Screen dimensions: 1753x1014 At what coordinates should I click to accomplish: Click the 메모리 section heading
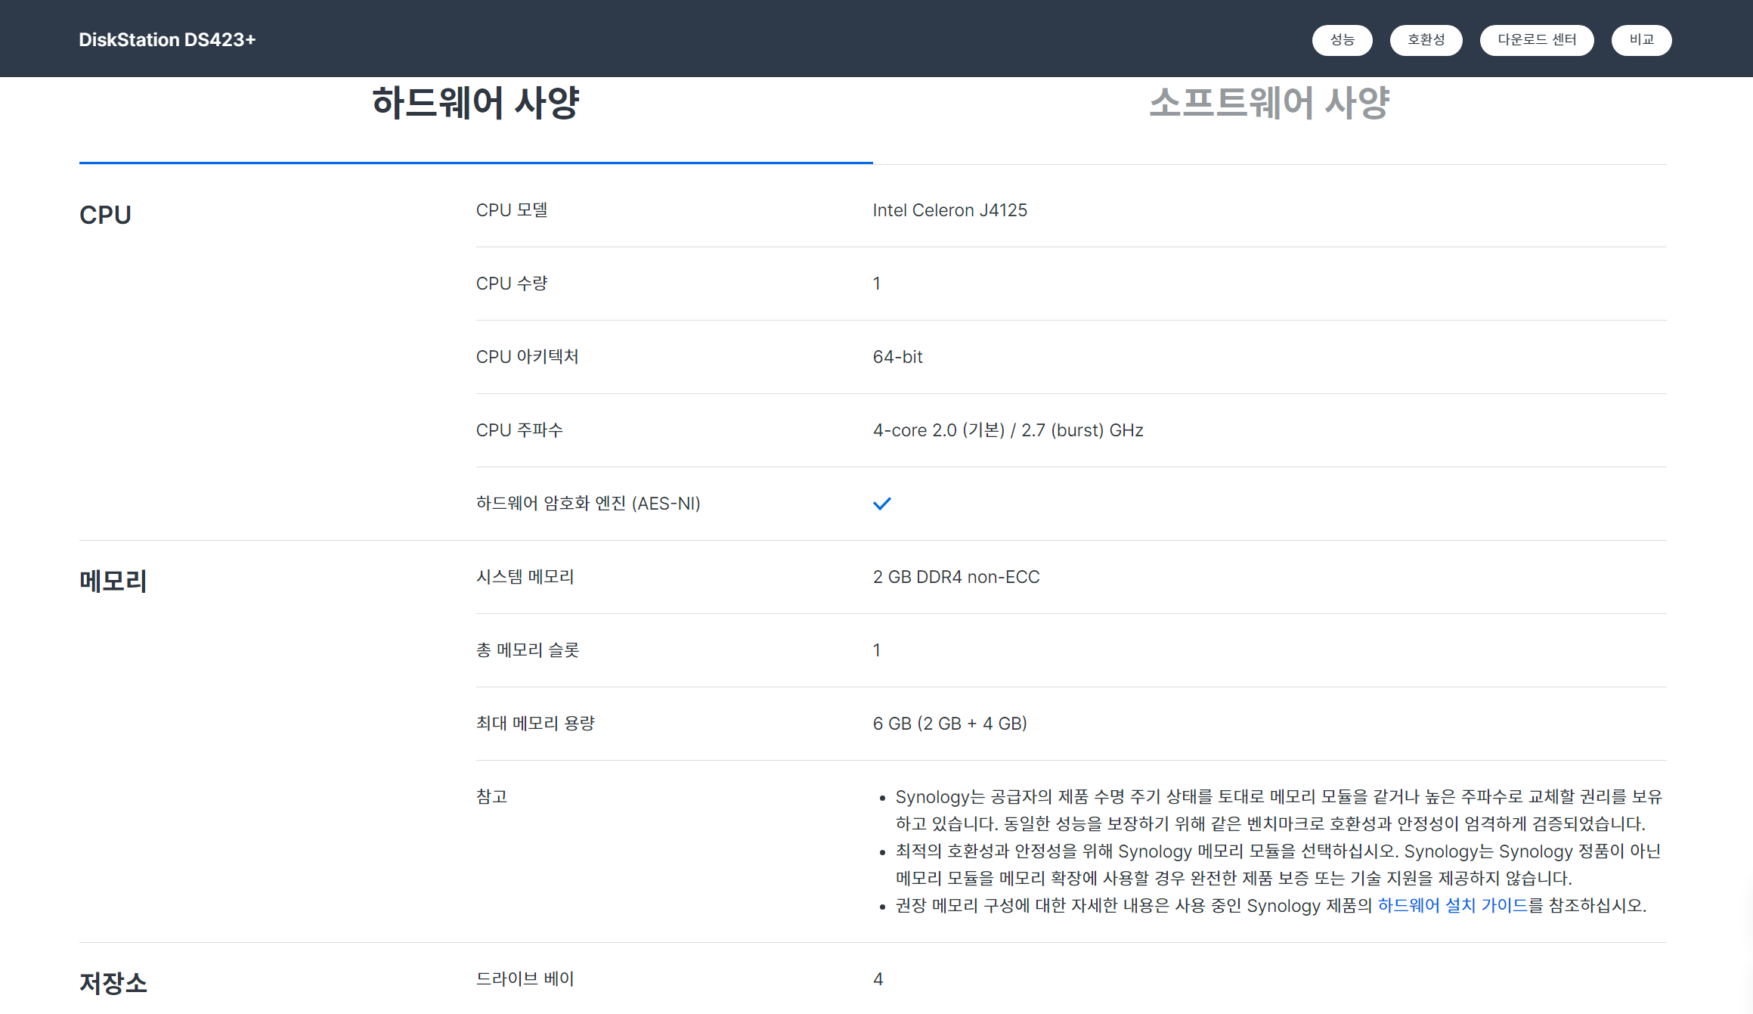[113, 581]
